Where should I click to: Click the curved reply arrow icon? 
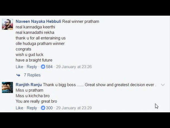(18, 75)
